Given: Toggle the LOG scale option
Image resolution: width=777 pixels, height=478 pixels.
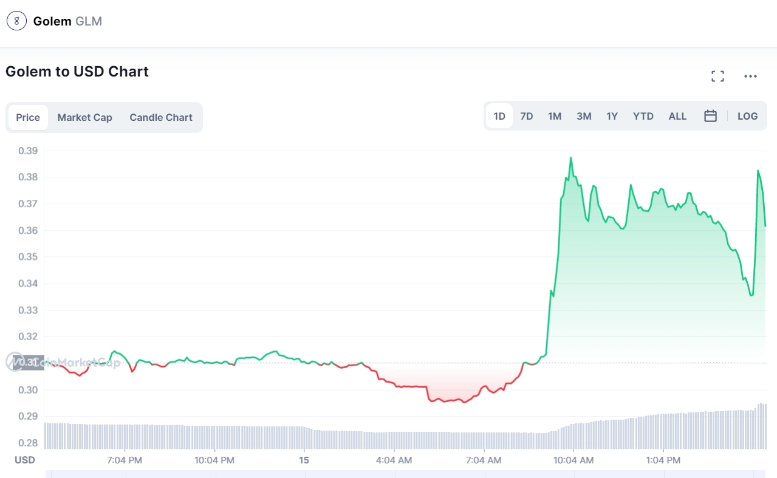Looking at the screenshot, I should tap(747, 116).
